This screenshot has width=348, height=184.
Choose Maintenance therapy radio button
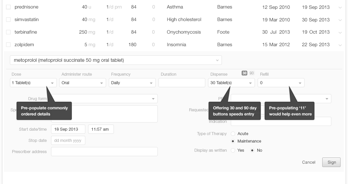pyautogui.click(x=233, y=141)
